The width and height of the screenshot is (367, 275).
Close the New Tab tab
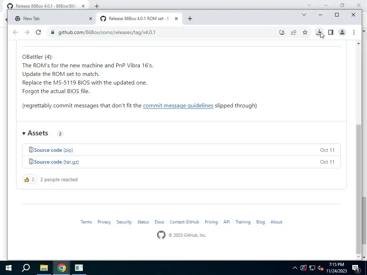pos(91,19)
